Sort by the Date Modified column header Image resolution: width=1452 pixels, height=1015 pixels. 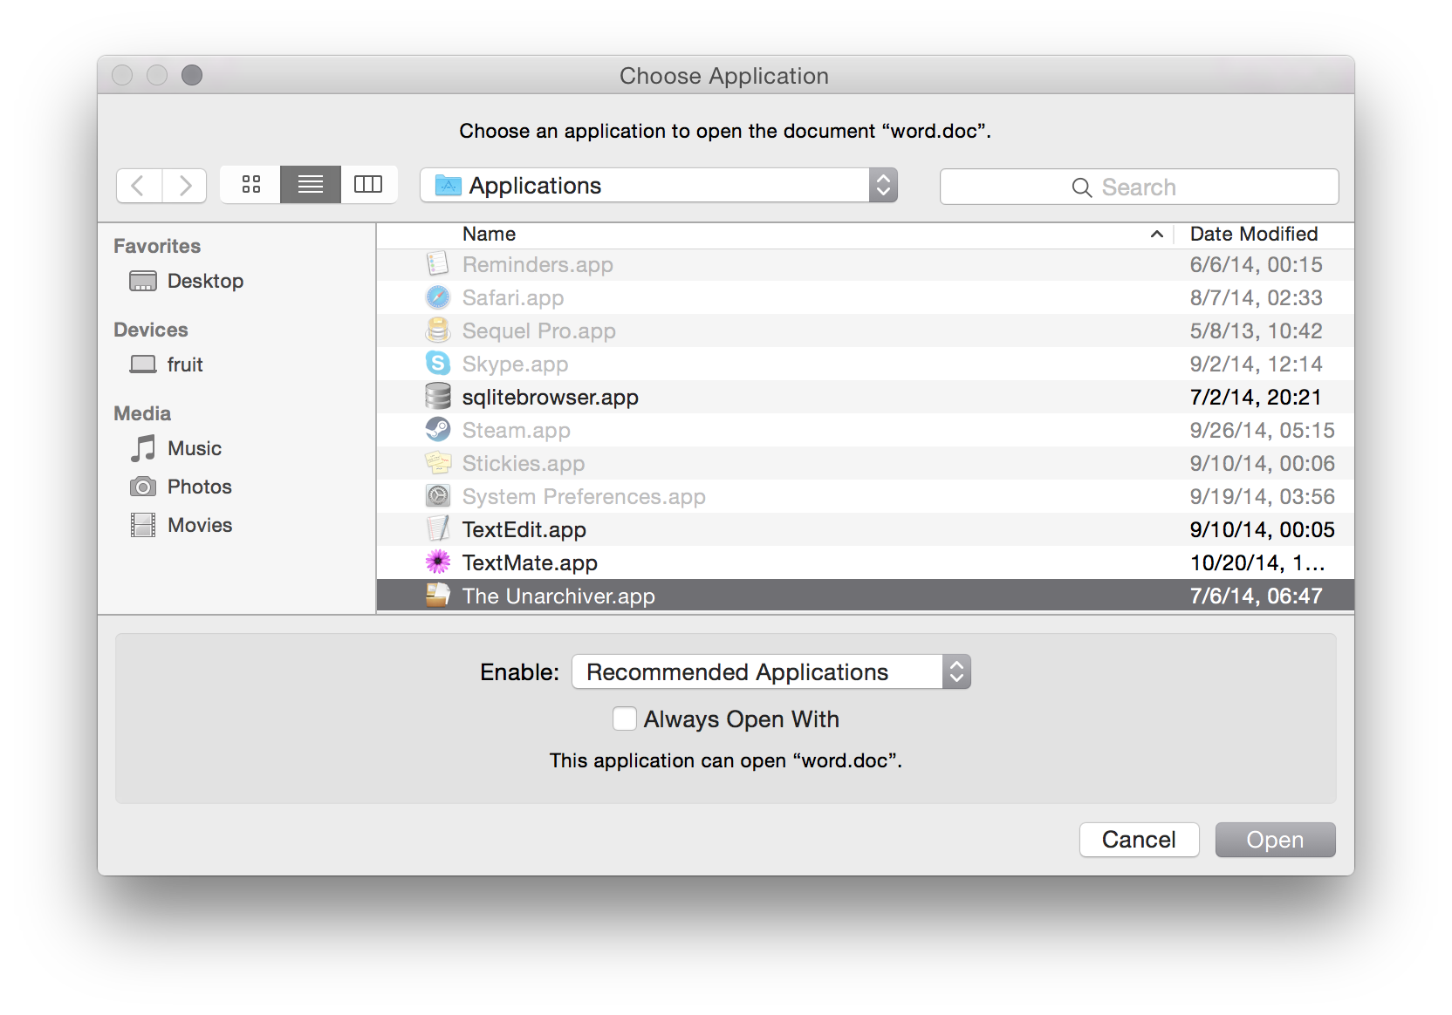point(1254,234)
